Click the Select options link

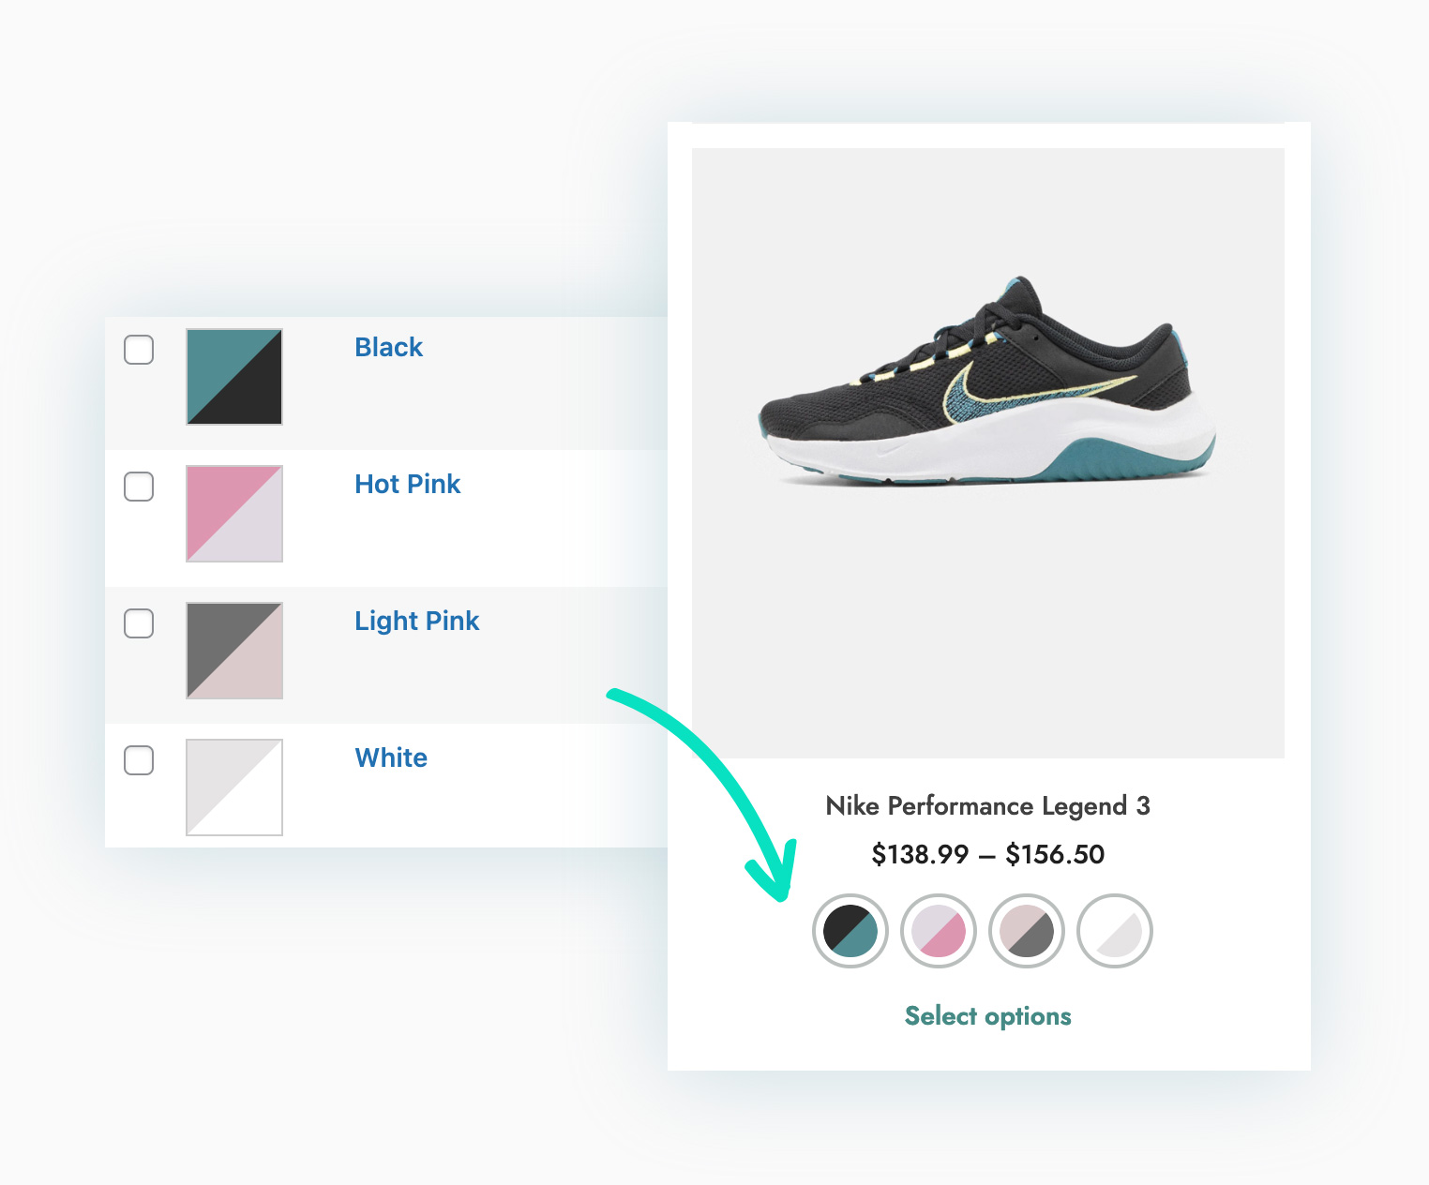pos(987,1017)
